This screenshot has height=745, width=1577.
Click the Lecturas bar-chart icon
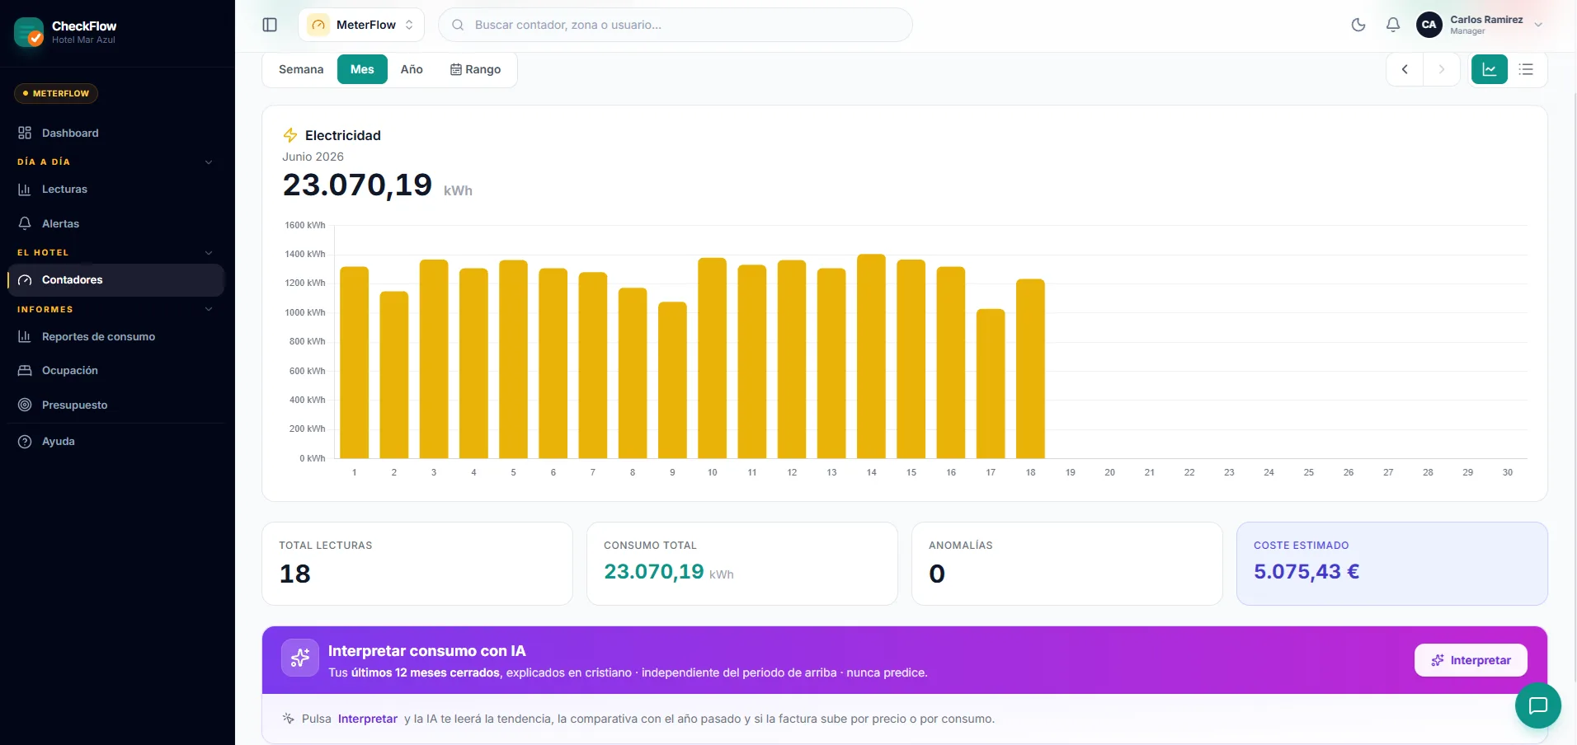pos(25,189)
